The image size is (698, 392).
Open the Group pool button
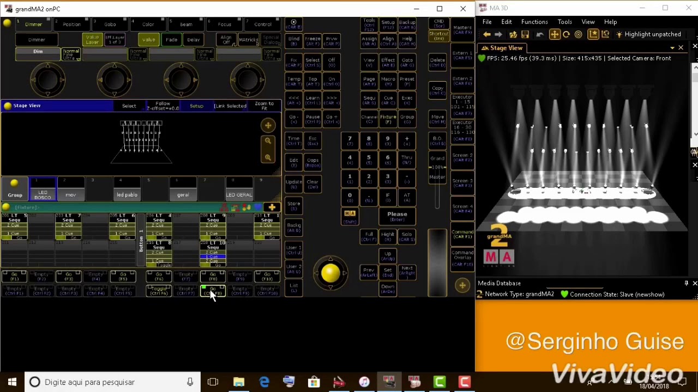pos(15,188)
